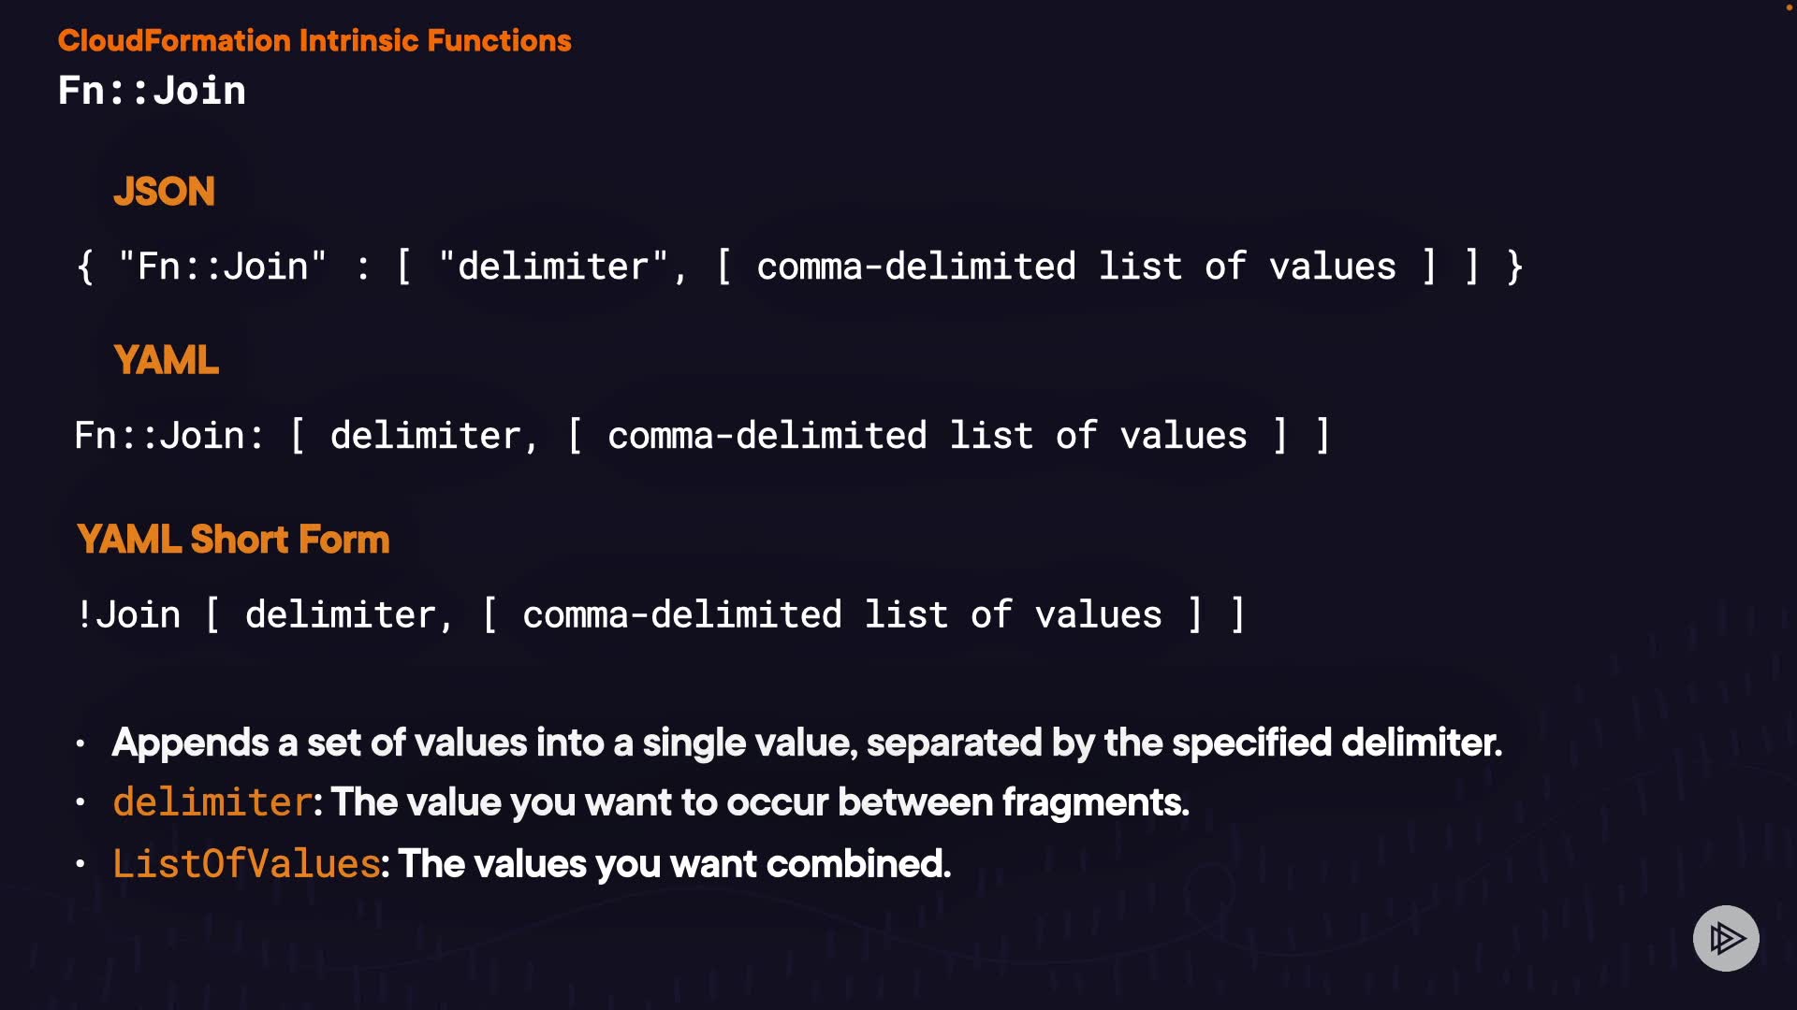Click "The values you want combined." text
1797x1010 pixels.
(x=674, y=863)
